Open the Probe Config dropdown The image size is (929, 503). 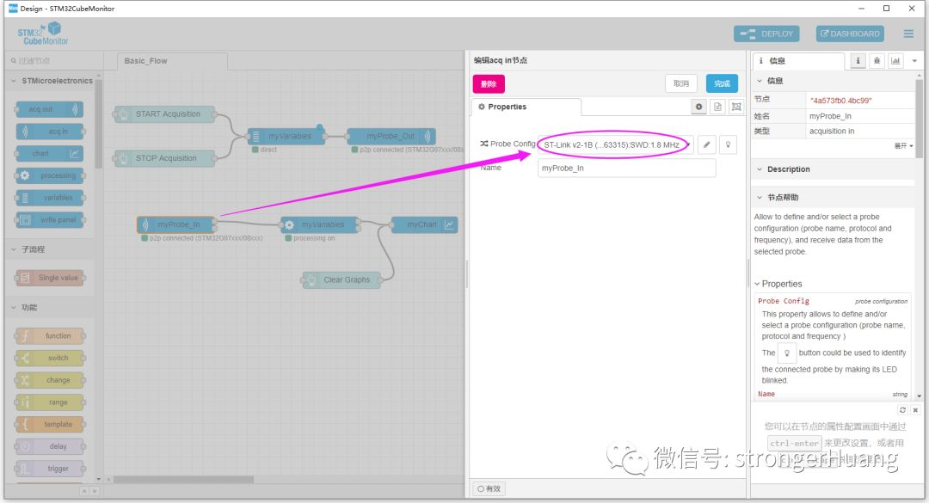click(x=616, y=144)
